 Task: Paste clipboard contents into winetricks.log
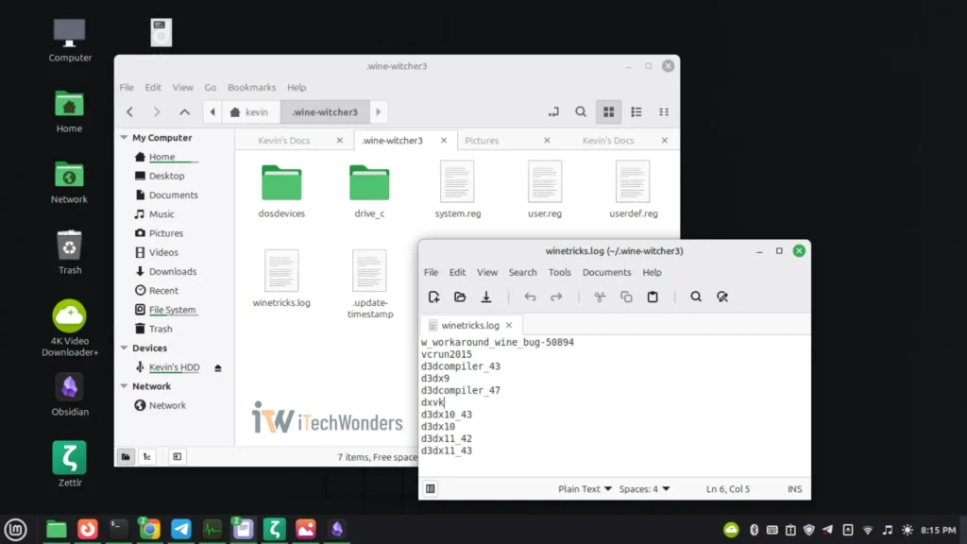point(653,297)
